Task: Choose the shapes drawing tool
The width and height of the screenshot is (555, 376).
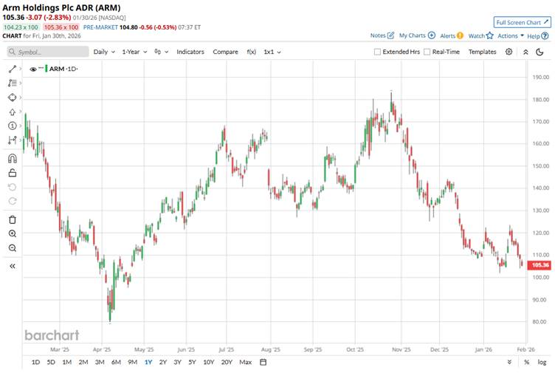Action: [x=13, y=98]
